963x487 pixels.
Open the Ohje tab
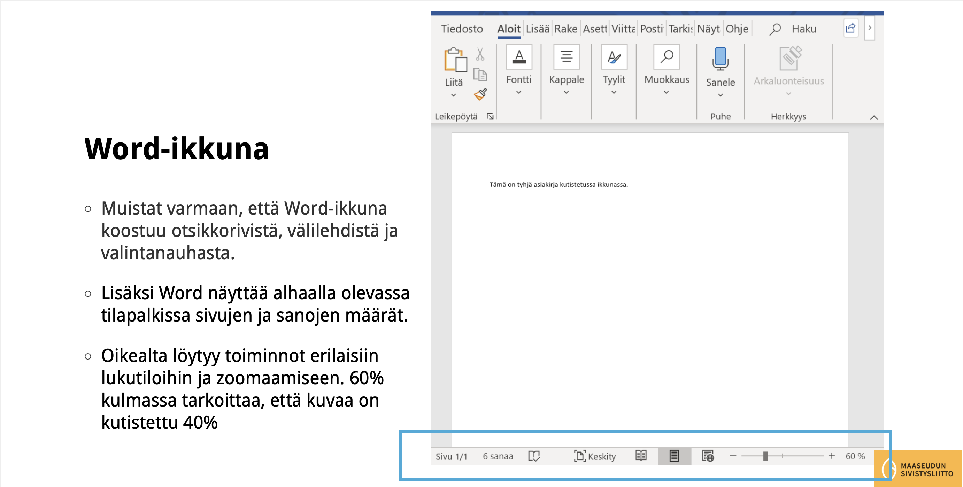point(737,29)
